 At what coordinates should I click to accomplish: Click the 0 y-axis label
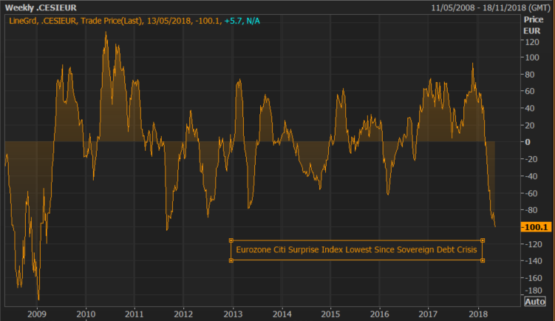pos(528,142)
